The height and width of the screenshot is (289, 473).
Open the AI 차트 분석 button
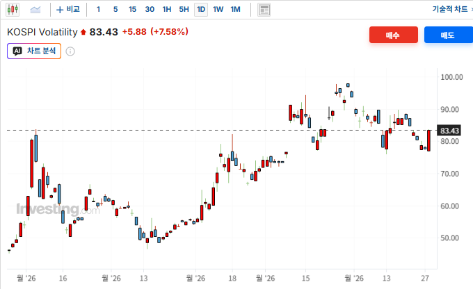[34, 51]
